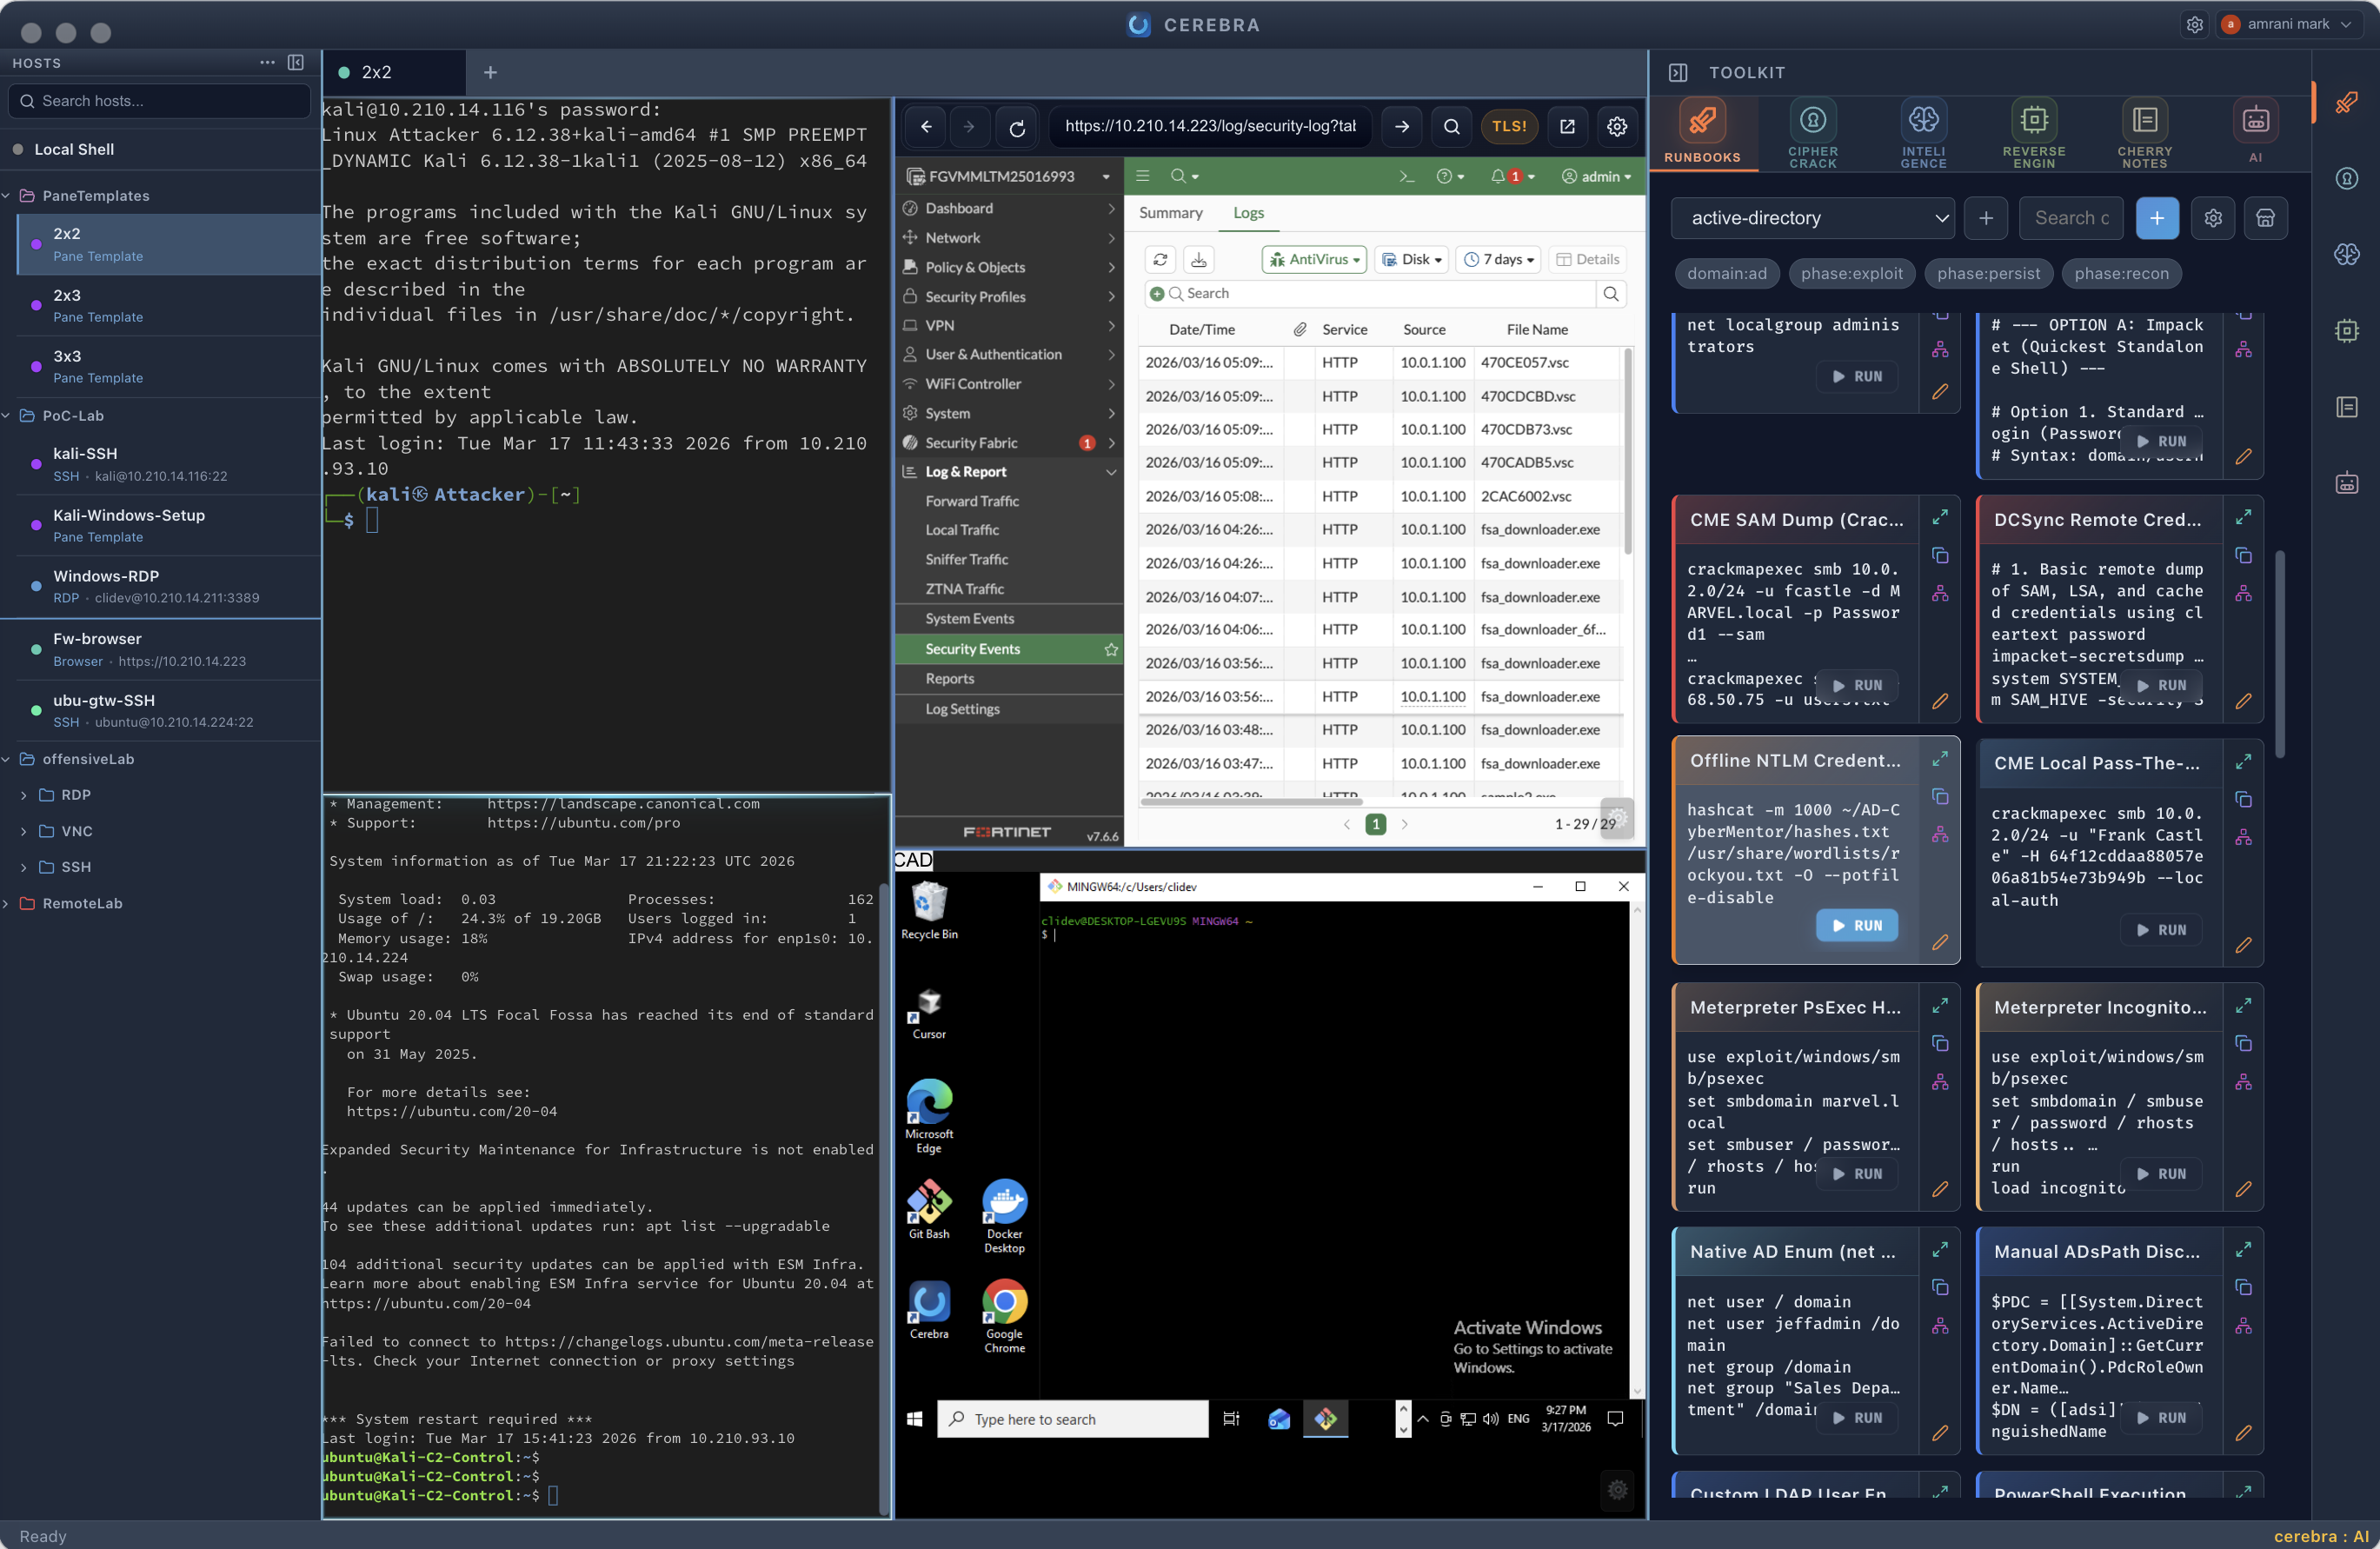2380x1549 pixels.
Task: Select Reports under Log & Report
Action: click(948, 678)
